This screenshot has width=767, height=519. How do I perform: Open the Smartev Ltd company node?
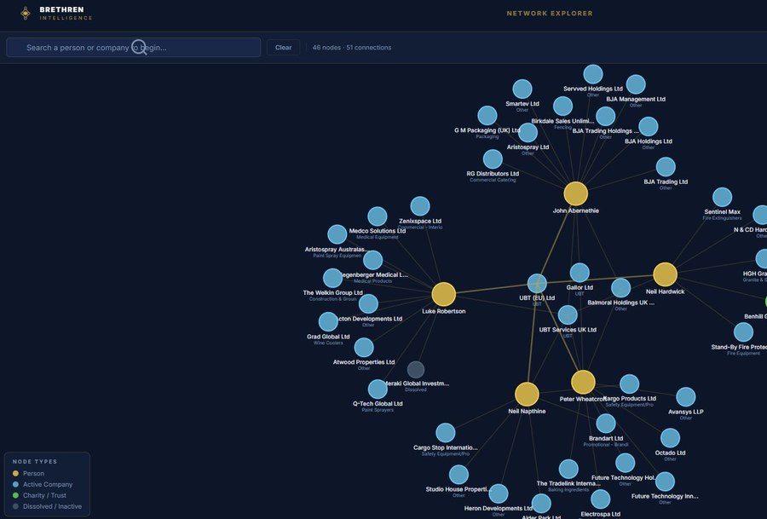pyautogui.click(x=522, y=89)
